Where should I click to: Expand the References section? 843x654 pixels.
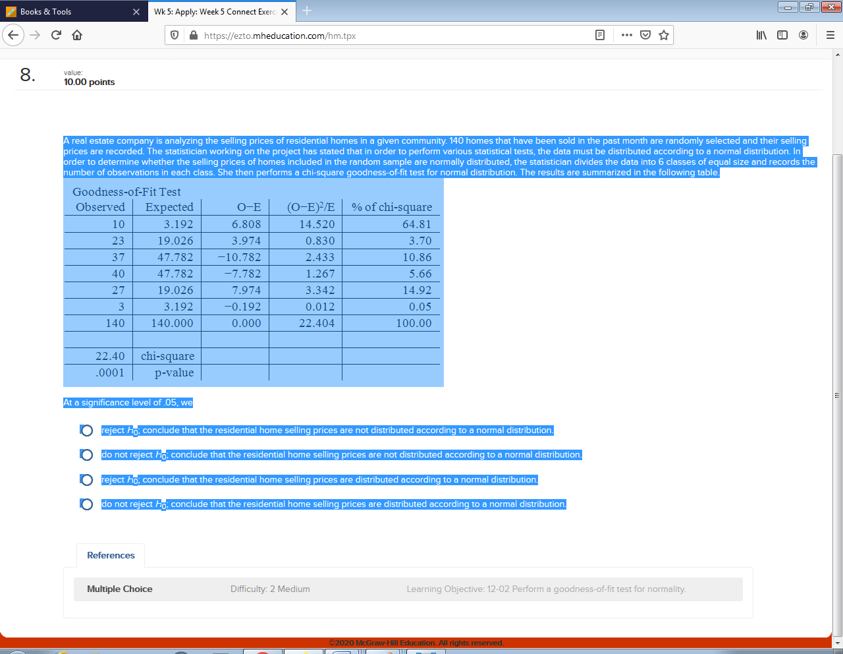pos(110,555)
